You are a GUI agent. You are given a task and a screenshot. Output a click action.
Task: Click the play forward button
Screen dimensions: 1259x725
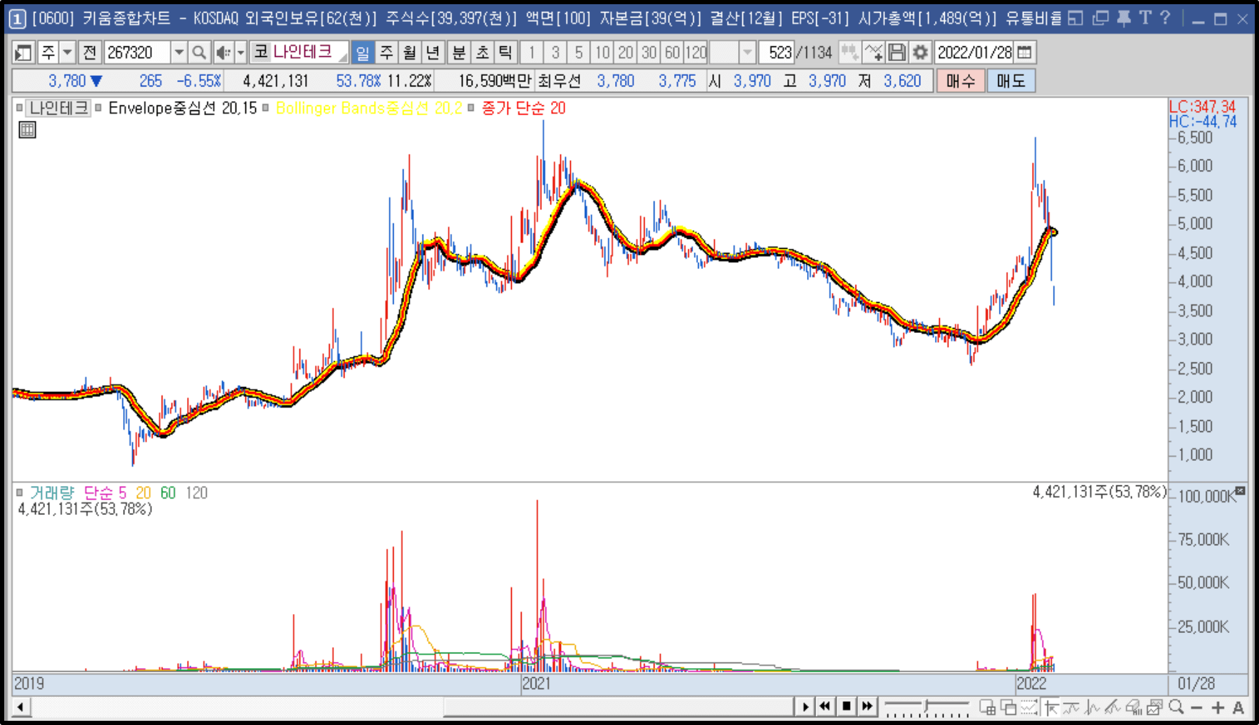[806, 707]
